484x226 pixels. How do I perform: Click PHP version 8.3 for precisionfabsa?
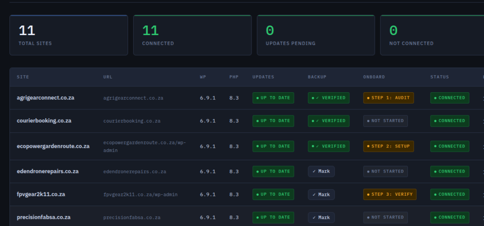tap(234, 217)
